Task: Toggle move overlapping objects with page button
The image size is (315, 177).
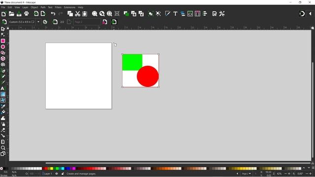Action: click(x=114, y=22)
